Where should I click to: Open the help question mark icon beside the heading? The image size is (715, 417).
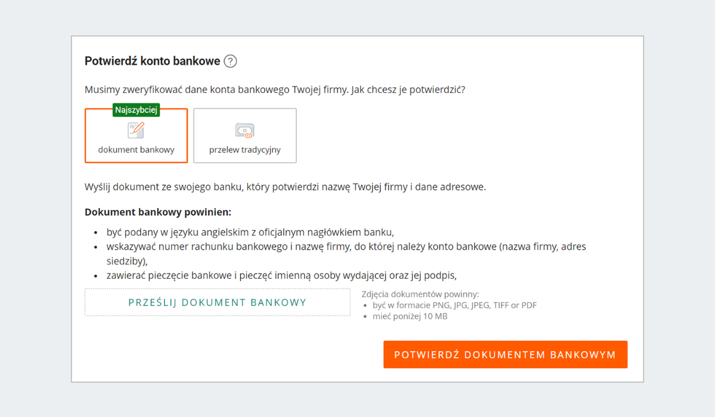pyautogui.click(x=231, y=61)
